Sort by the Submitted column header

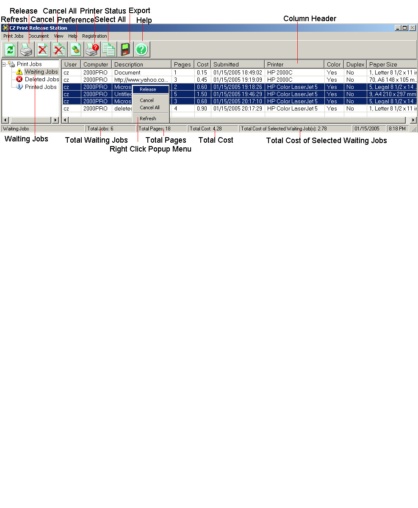click(238, 64)
